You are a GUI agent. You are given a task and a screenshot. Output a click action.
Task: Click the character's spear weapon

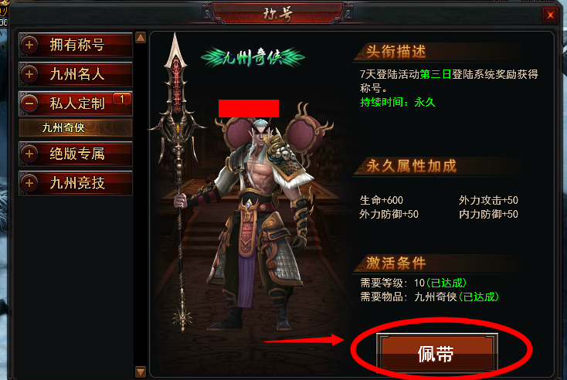177,181
